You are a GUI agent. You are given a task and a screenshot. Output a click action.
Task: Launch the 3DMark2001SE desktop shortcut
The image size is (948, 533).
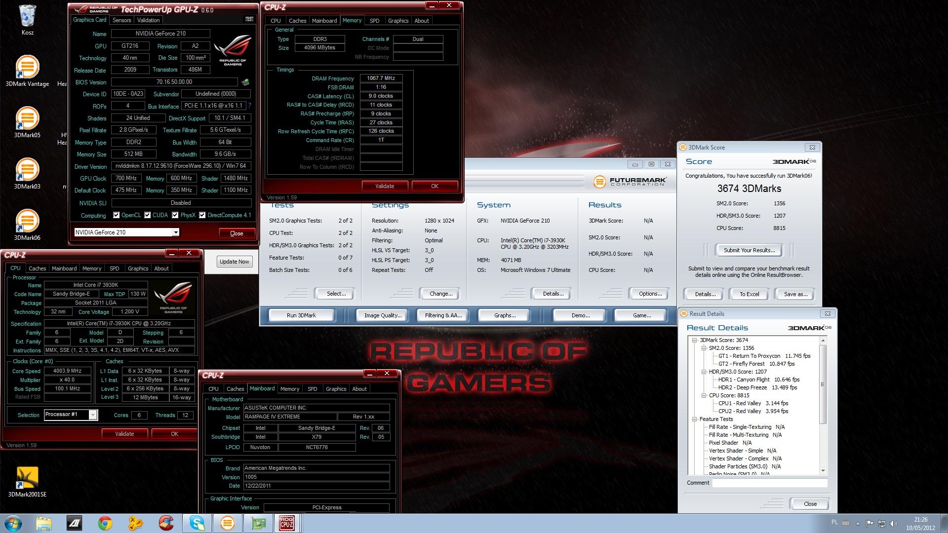[27, 482]
